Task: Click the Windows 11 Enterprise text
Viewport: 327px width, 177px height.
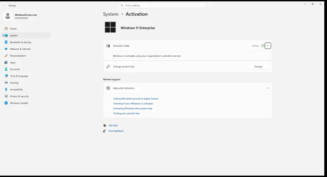Action: click(138, 28)
